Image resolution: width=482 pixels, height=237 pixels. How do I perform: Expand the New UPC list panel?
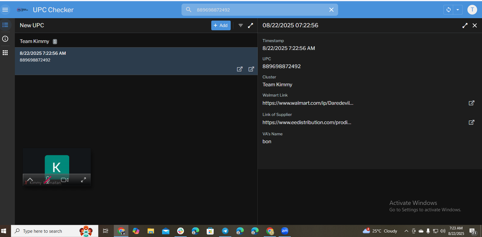tap(250, 25)
